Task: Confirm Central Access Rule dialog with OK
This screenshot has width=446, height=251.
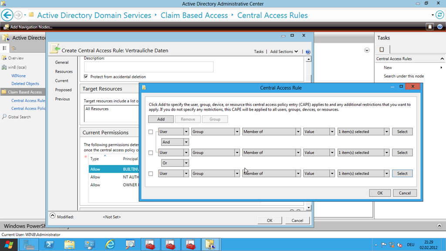Action: pyautogui.click(x=380, y=193)
